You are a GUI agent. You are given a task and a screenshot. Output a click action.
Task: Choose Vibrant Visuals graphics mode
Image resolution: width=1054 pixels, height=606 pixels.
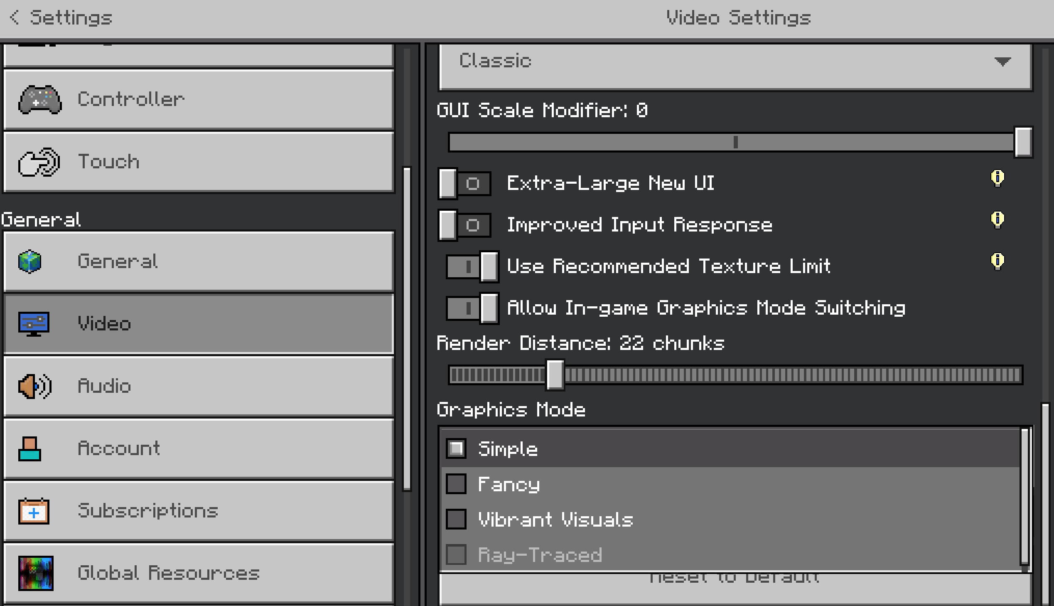point(456,520)
